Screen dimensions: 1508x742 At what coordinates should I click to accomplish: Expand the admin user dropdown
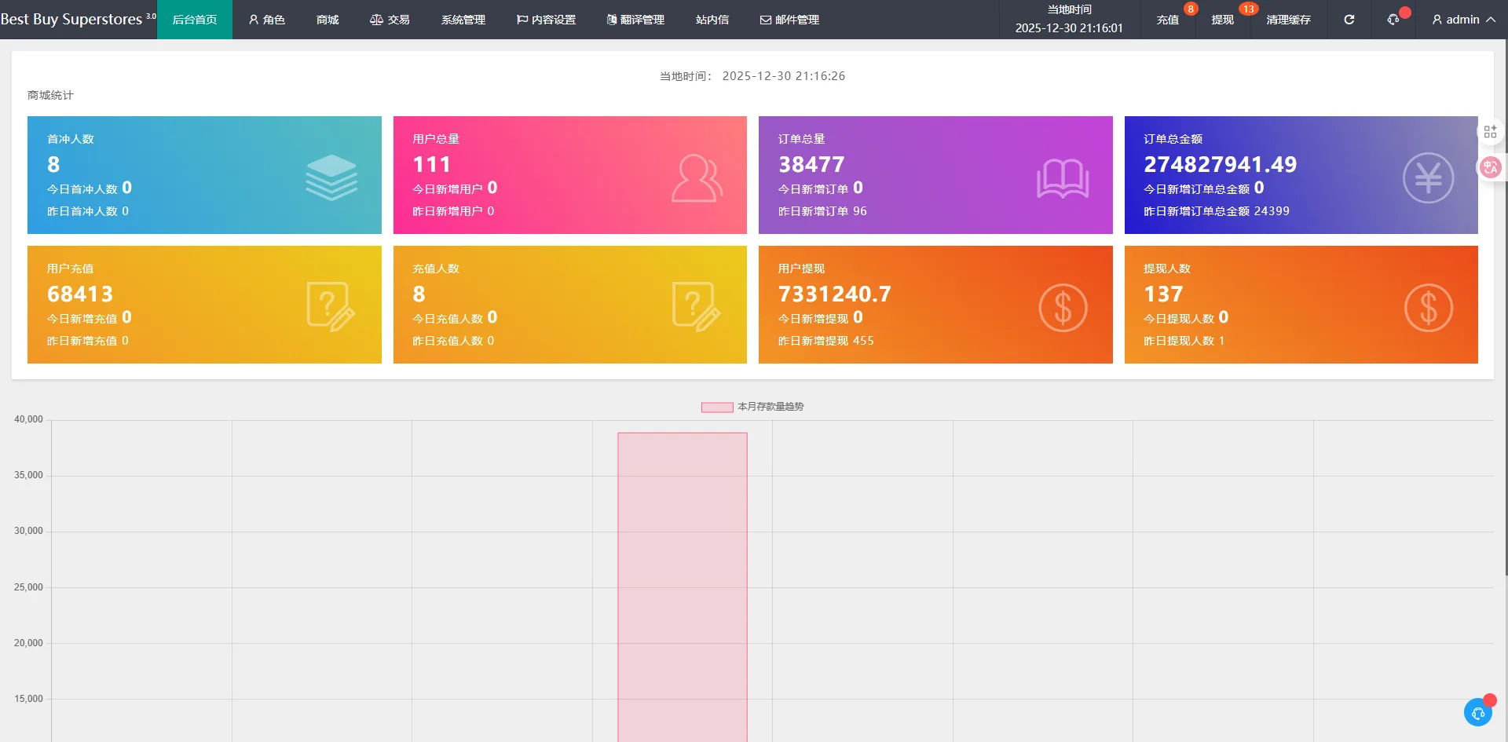pyautogui.click(x=1462, y=20)
